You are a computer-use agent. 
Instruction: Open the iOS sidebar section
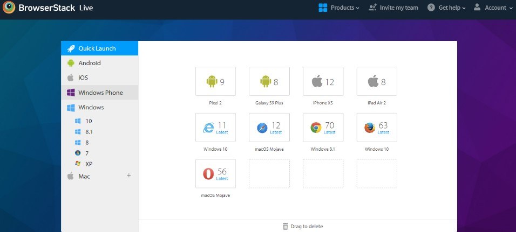click(x=100, y=78)
